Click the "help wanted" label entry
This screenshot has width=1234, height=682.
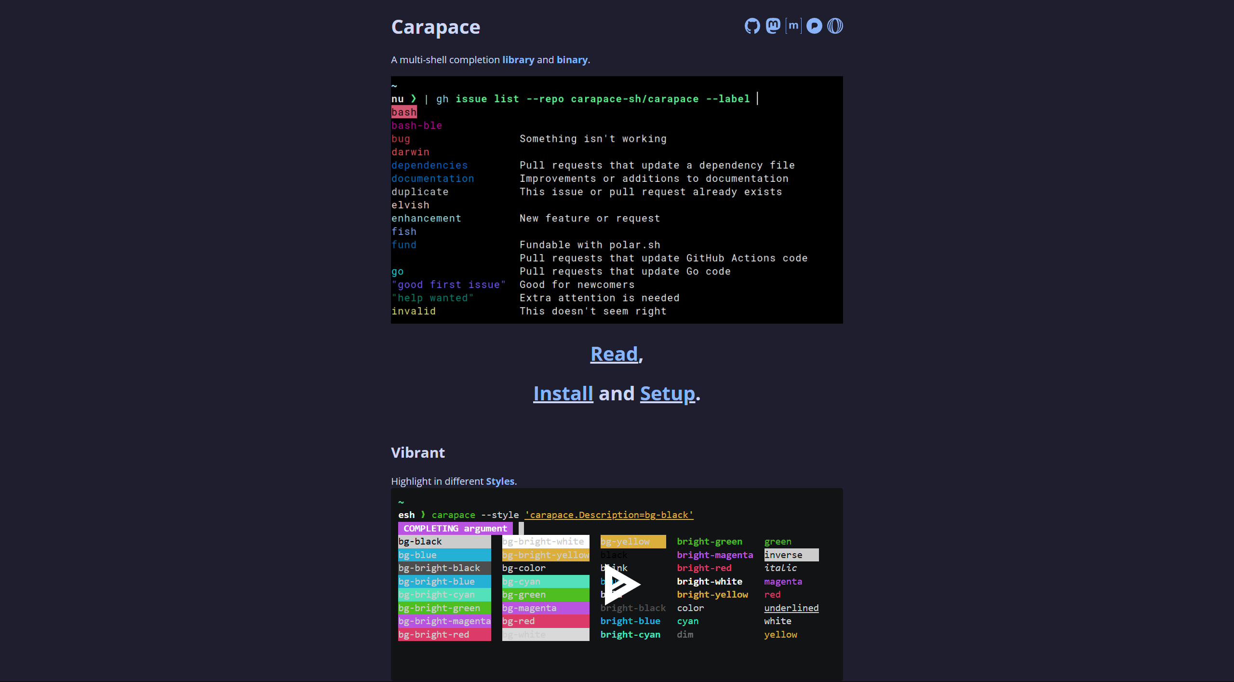[432, 298]
